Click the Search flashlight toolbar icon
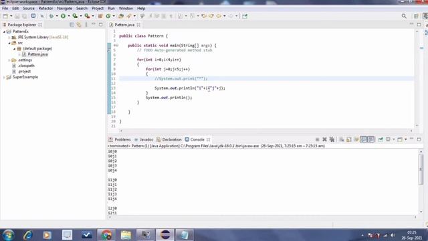Image resolution: width=428 pixels, height=241 pixels. (129, 16)
